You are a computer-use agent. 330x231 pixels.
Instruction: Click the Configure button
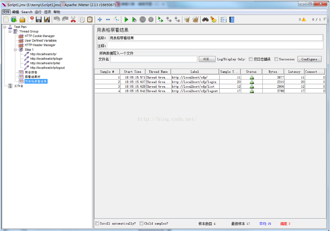tap(310, 59)
